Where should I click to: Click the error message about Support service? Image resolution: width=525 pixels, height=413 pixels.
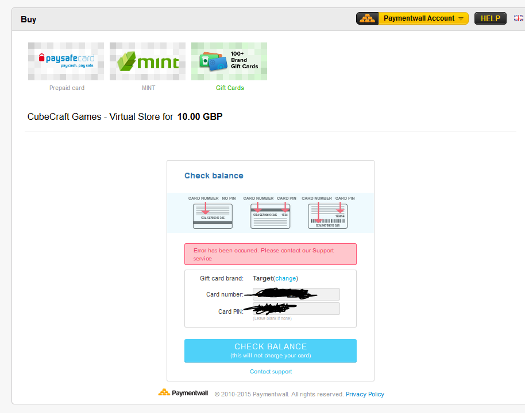(270, 254)
